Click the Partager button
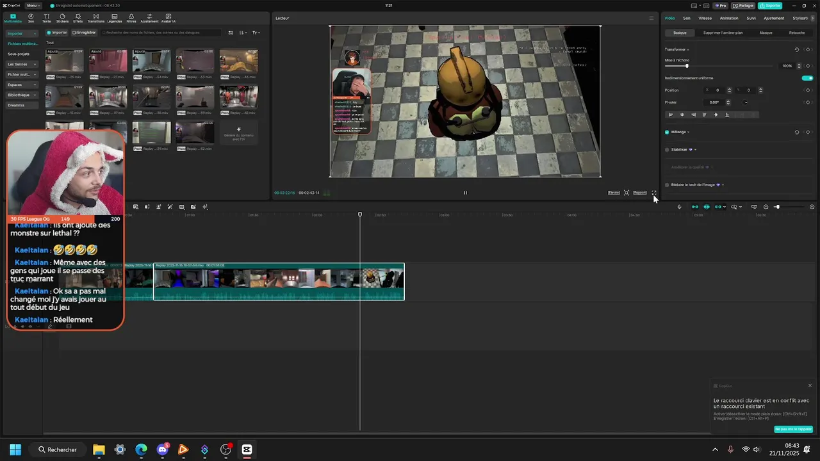 [743, 5]
